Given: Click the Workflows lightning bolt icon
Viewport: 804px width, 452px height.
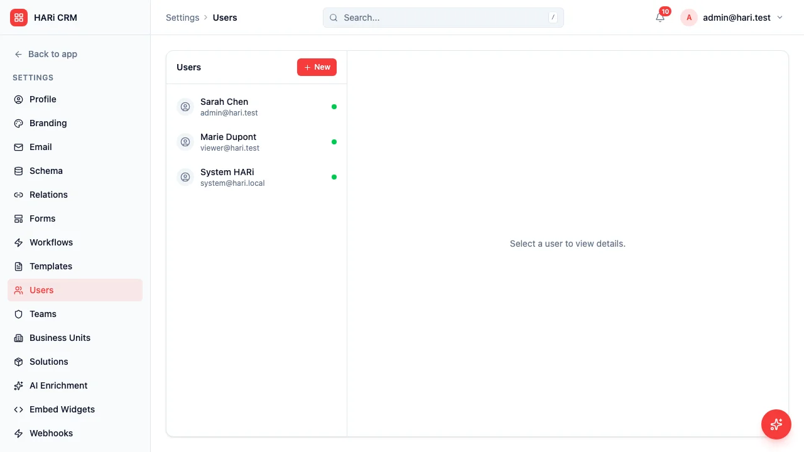Looking at the screenshot, I should pos(18,242).
